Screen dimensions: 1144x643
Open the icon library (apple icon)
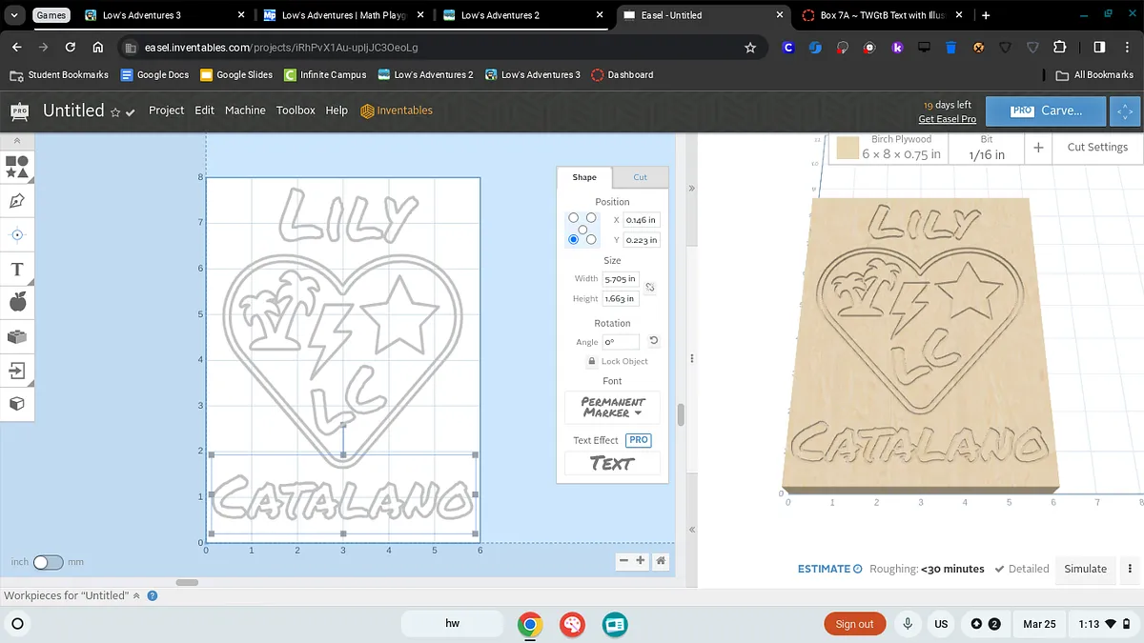click(17, 303)
